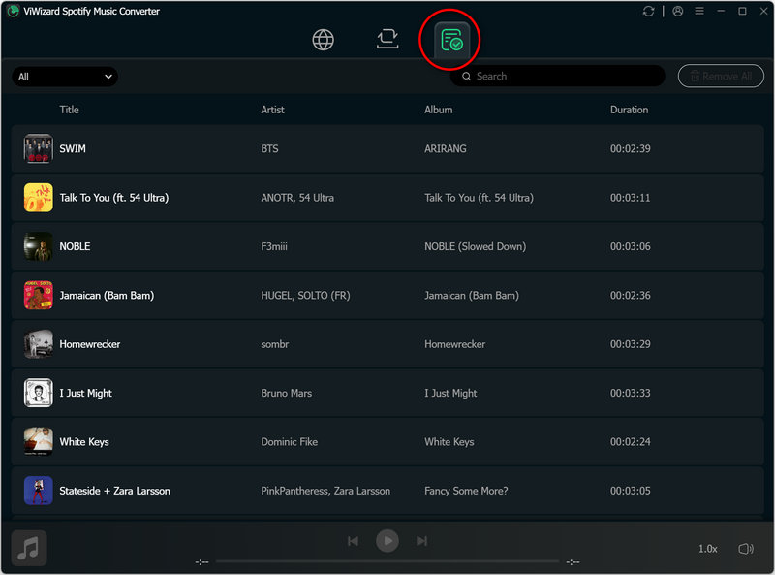This screenshot has height=575, width=775.
Task: Change the 1.0x playback speed
Action: (707, 549)
